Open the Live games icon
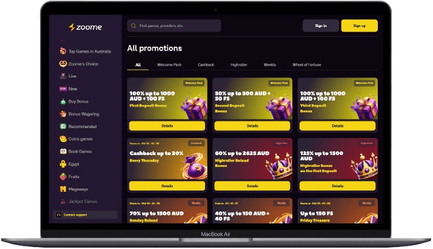 (63, 76)
